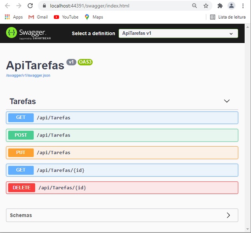The height and width of the screenshot is (233, 251).
Task: Expand the PUT /api/Tarefas operation
Action: coord(122,153)
